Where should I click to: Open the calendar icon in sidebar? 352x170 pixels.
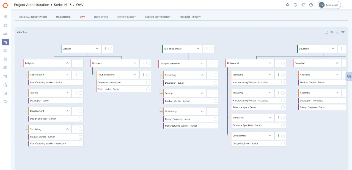[5, 59]
